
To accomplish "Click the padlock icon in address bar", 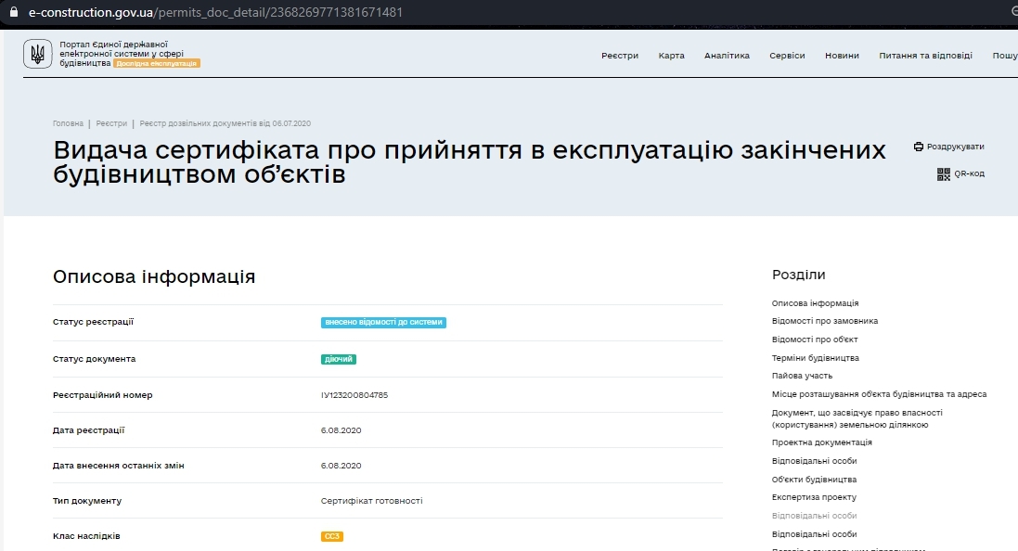I will (x=14, y=12).
